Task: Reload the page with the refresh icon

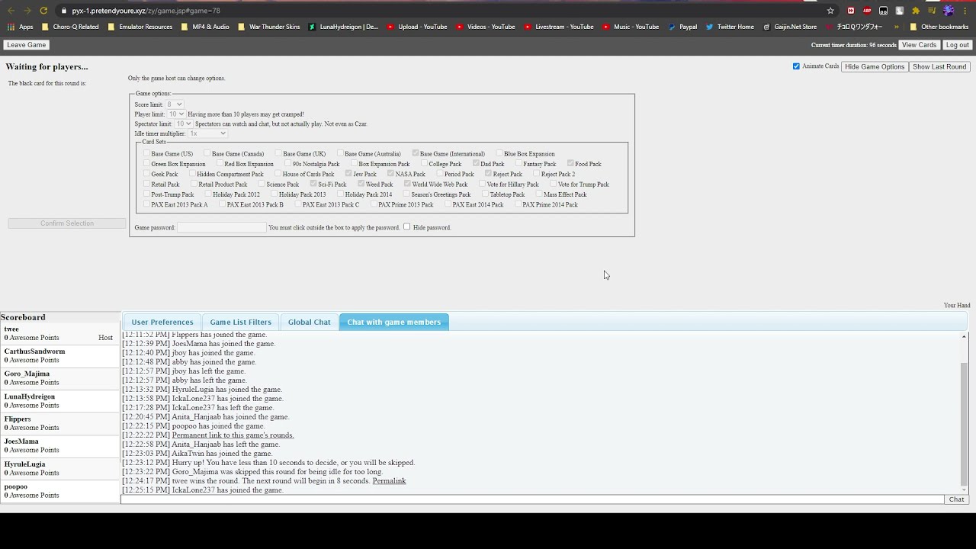Action: coord(43,11)
